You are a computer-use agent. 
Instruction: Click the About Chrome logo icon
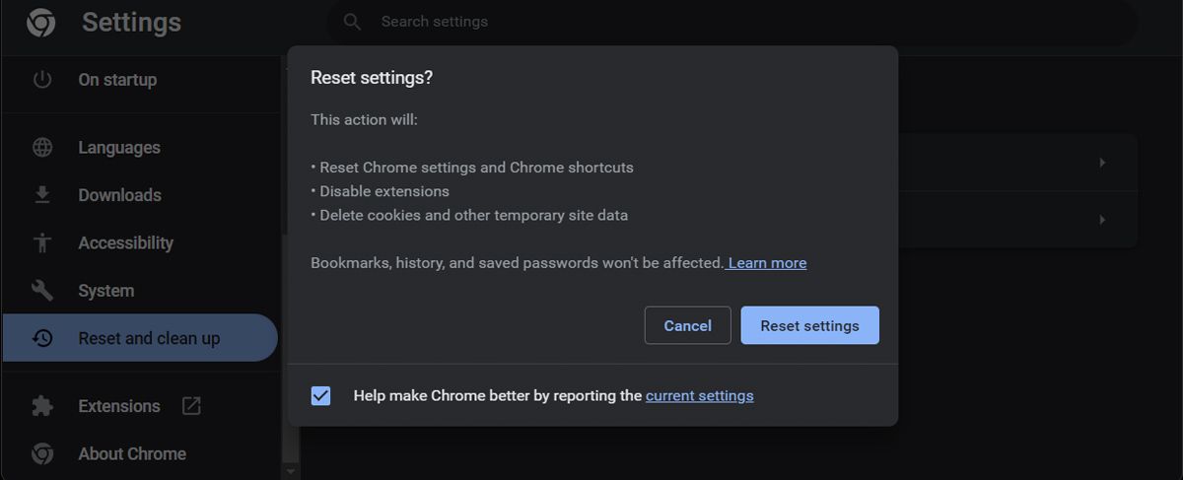[x=42, y=453]
